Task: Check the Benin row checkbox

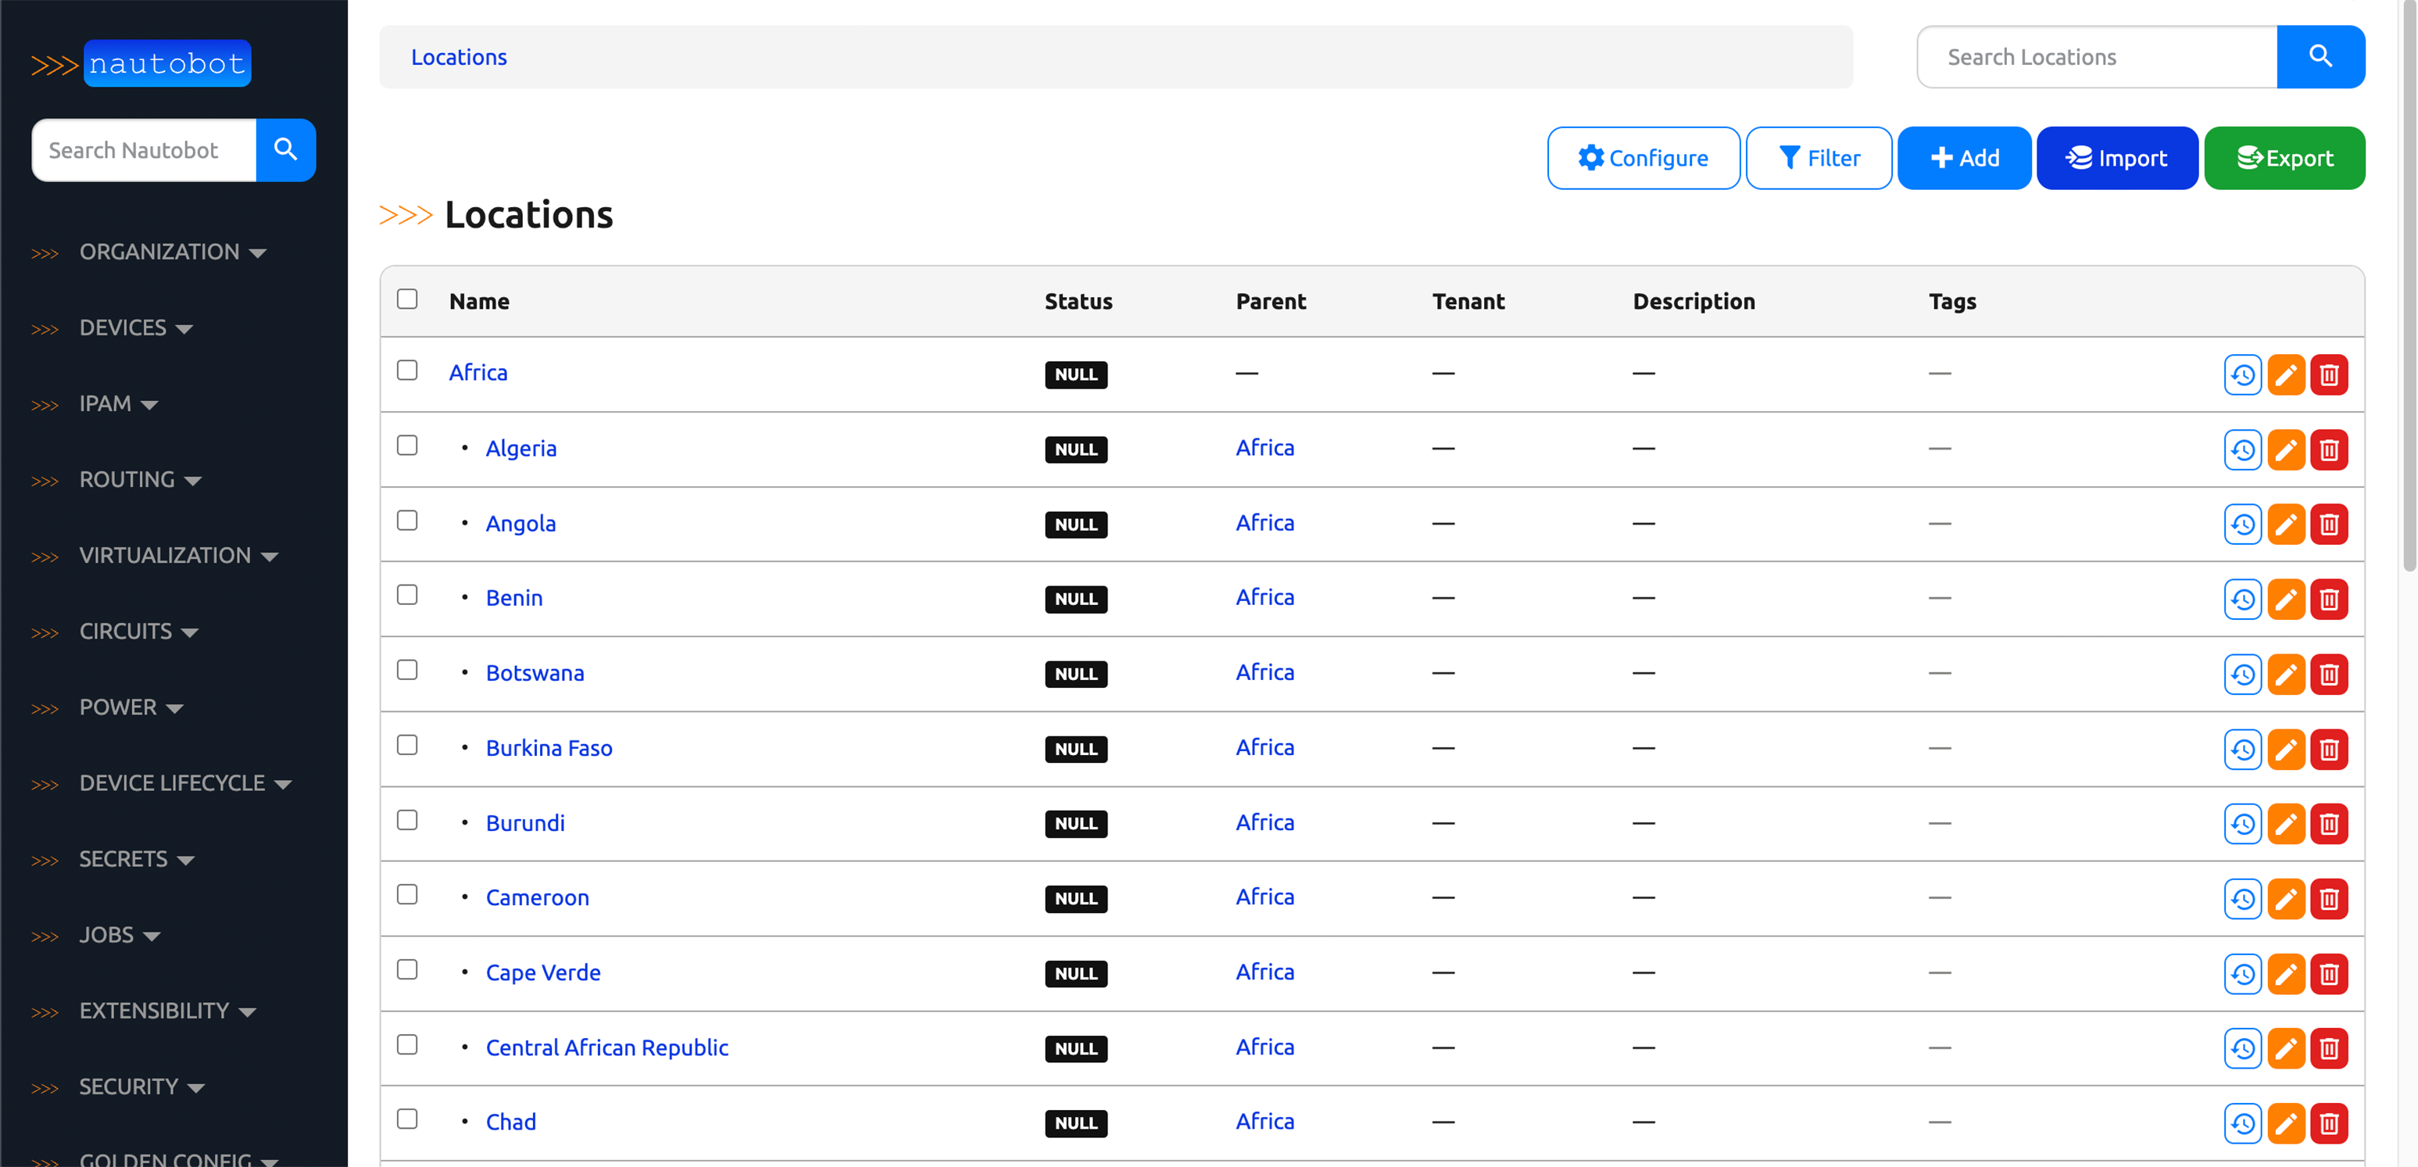Action: tap(406, 596)
